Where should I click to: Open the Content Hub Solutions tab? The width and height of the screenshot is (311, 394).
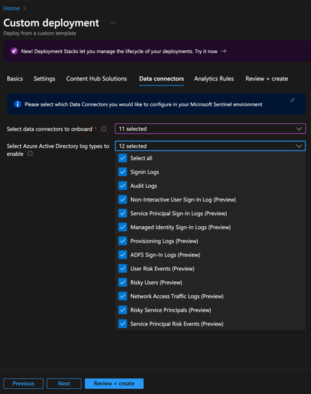(x=97, y=78)
